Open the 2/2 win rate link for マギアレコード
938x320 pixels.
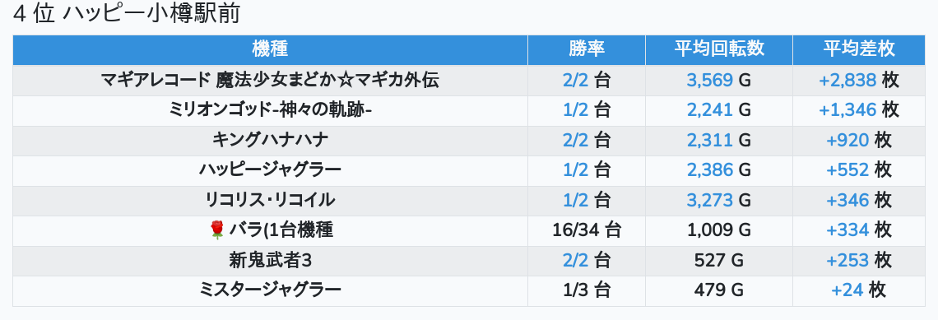(x=575, y=80)
